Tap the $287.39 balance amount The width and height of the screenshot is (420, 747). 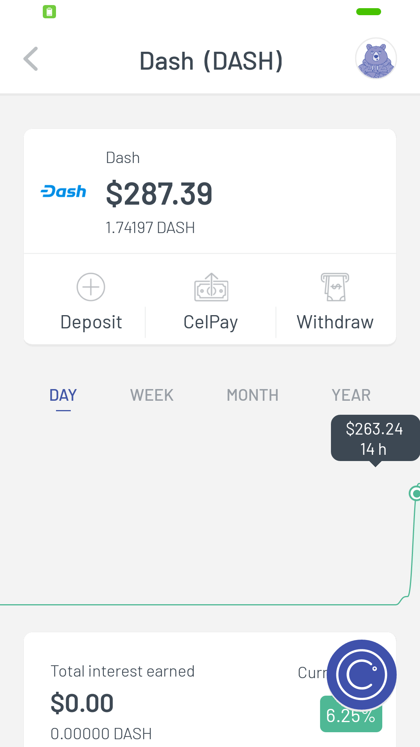159,194
